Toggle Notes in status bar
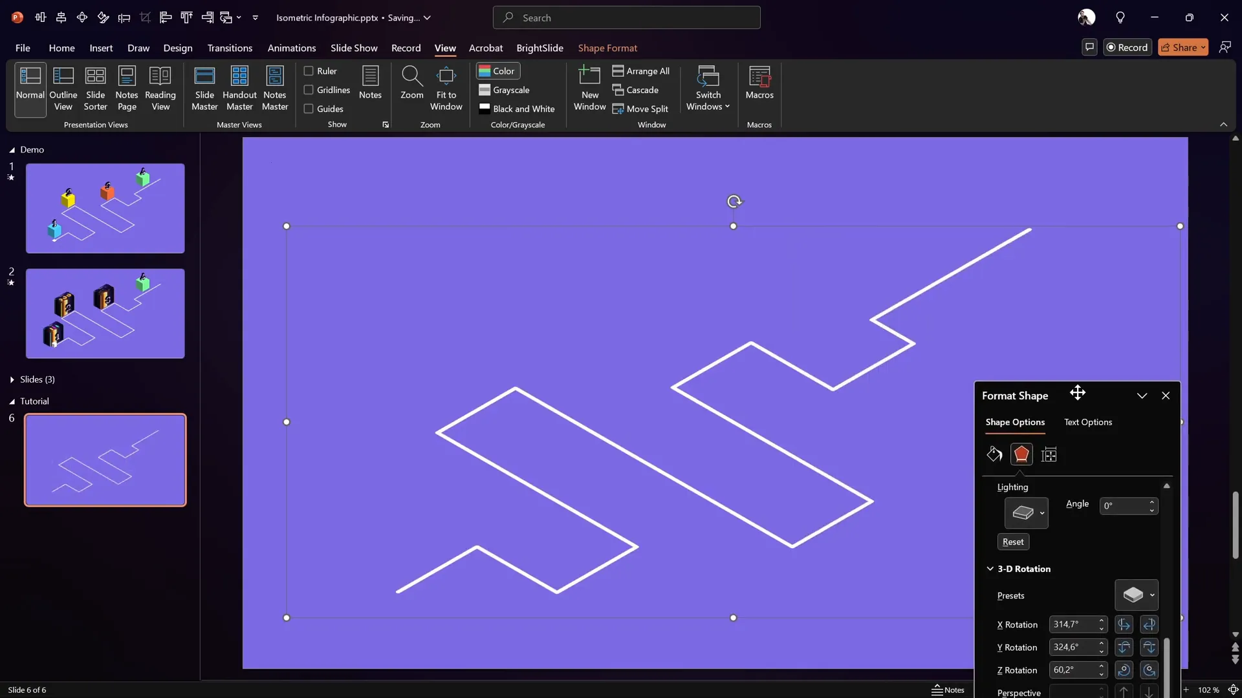This screenshot has height=698, width=1242. point(948,690)
